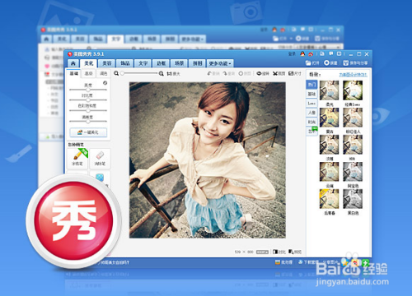412x296 pixels.
Task: Click the 旋转 rotate icon
Action: [x=259, y=73]
